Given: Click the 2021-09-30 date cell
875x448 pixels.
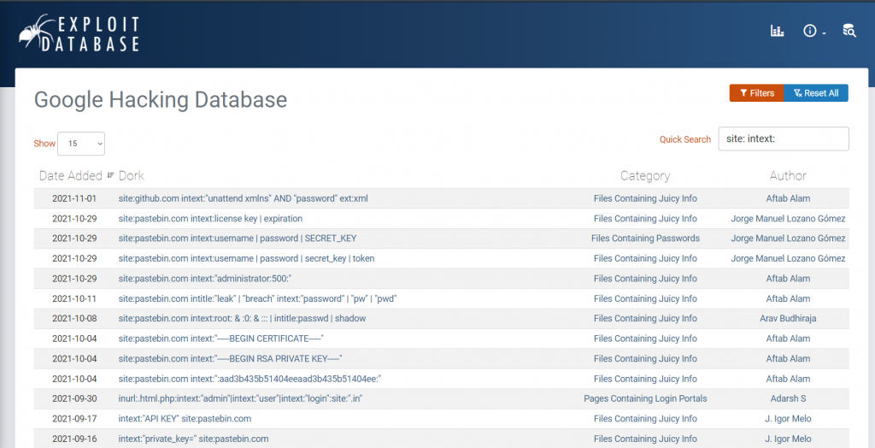Looking at the screenshot, I should [74, 398].
